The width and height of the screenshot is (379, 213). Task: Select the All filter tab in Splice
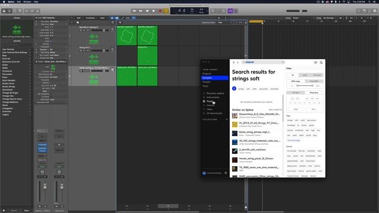[x=293, y=75]
